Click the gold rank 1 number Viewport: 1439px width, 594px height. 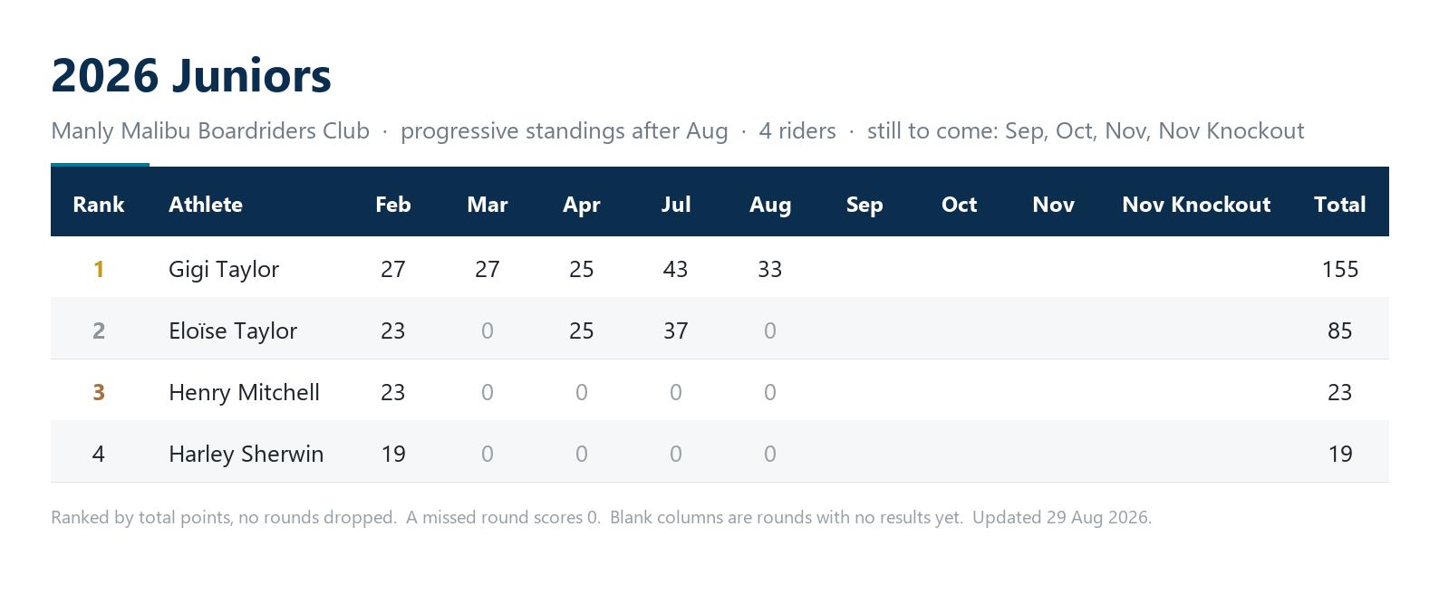pos(99,270)
